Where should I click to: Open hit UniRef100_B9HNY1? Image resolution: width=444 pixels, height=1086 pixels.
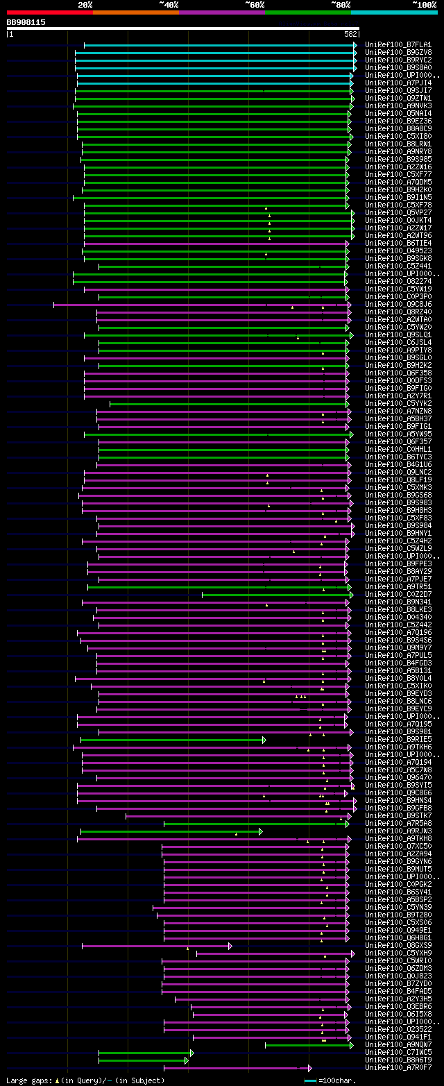pos(398,534)
